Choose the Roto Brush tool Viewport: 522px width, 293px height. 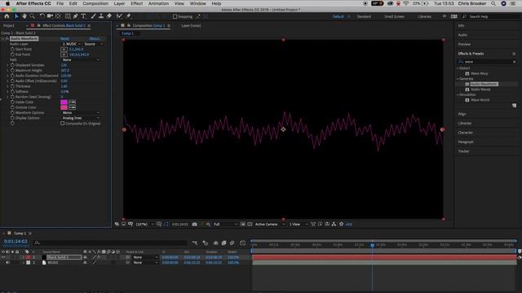coord(119,16)
